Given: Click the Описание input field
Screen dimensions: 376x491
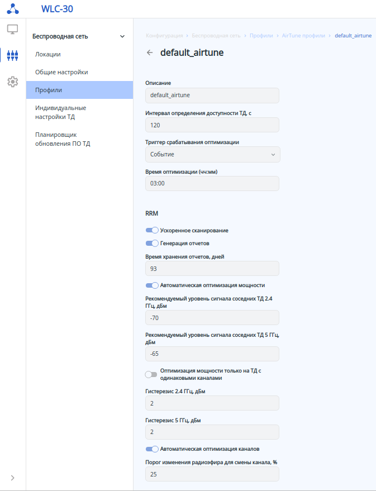Looking at the screenshot, I should (212, 95).
